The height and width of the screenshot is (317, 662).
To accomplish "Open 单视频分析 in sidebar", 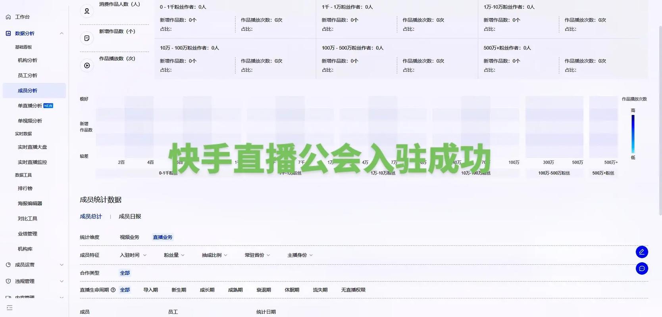I will pyautogui.click(x=30, y=121).
